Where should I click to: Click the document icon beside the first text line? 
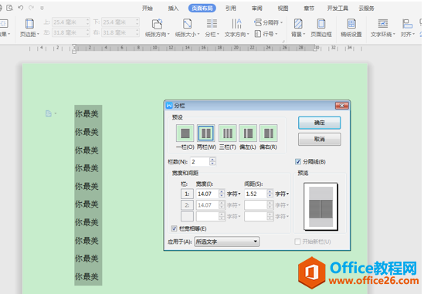(49, 113)
